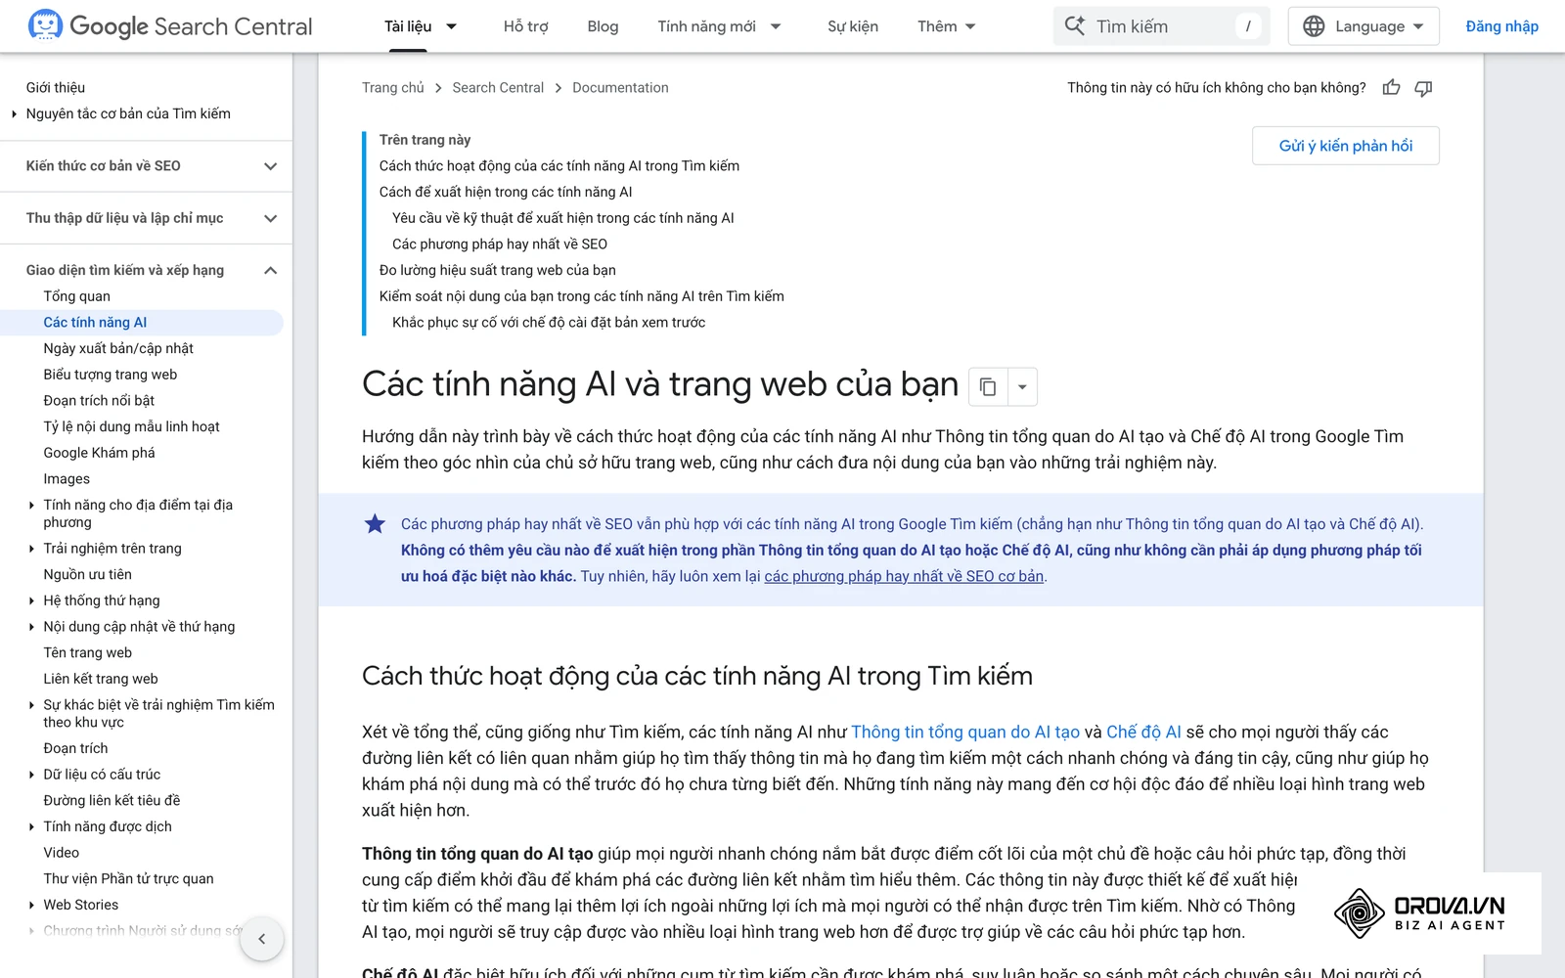
Task: Open Đoạn trích sidebar item
Action: tap(75, 748)
